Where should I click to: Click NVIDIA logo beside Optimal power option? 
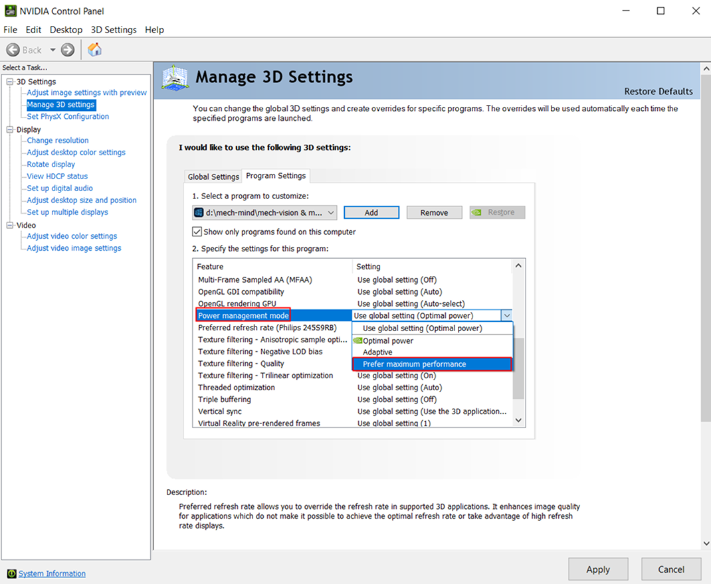(x=357, y=340)
